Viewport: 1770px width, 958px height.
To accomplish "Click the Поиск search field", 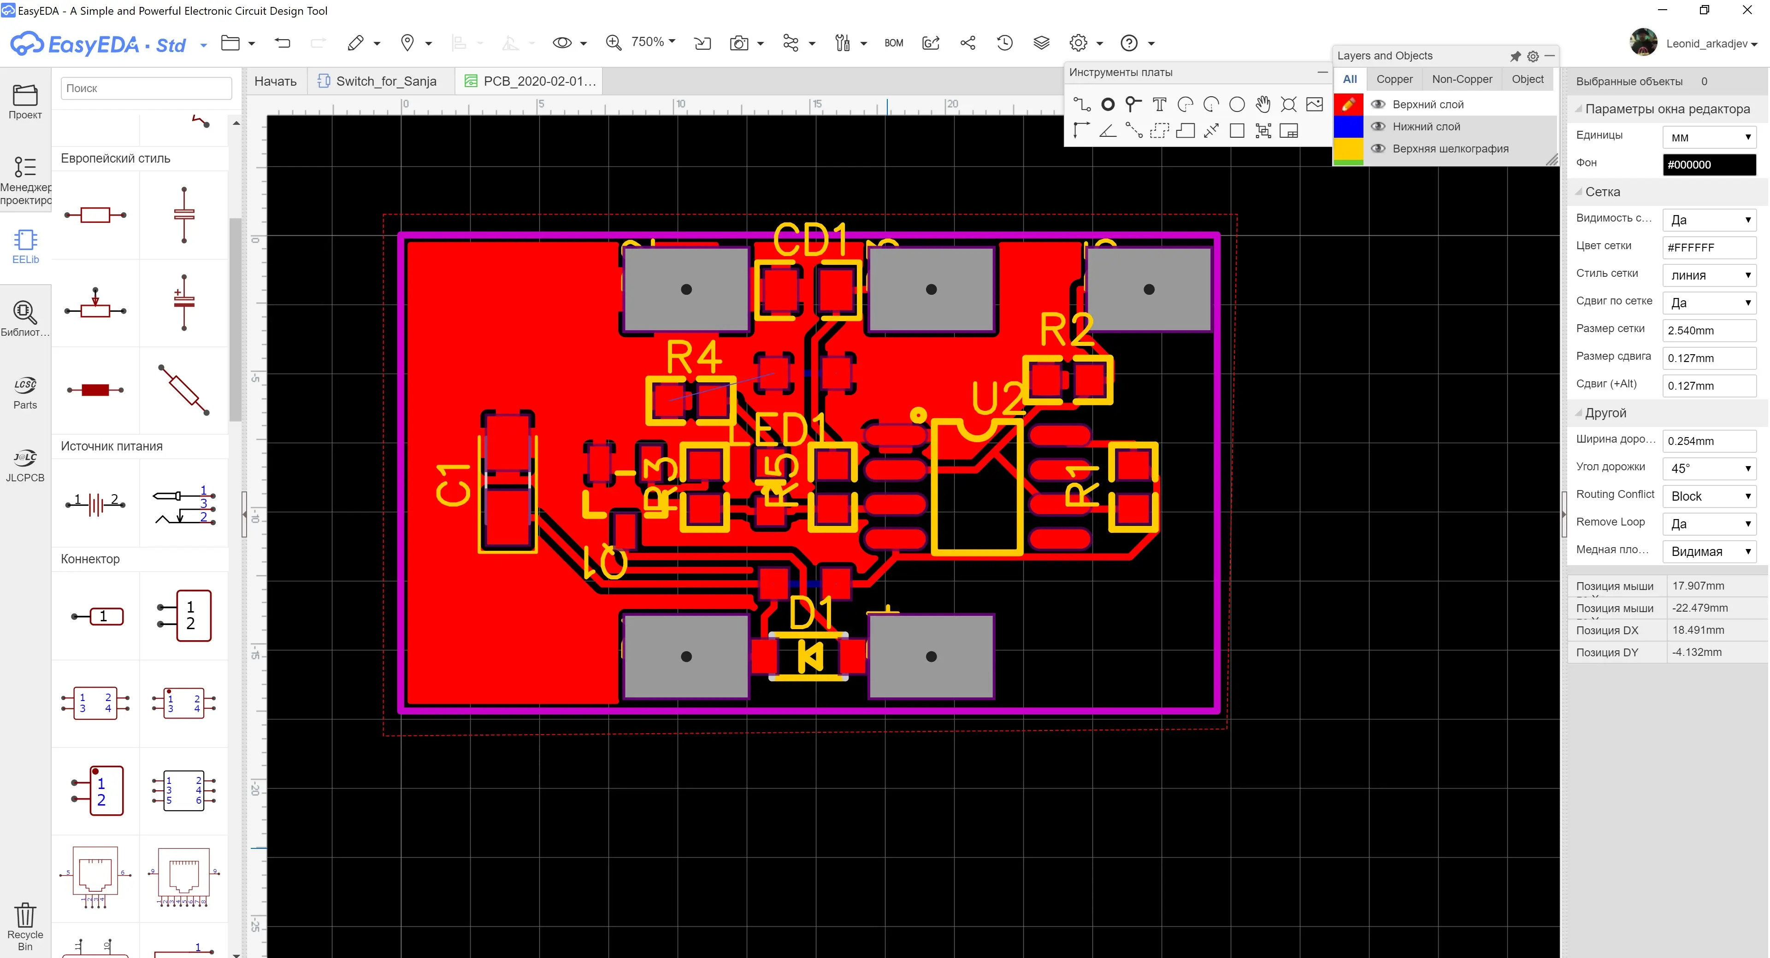I will 147,88.
